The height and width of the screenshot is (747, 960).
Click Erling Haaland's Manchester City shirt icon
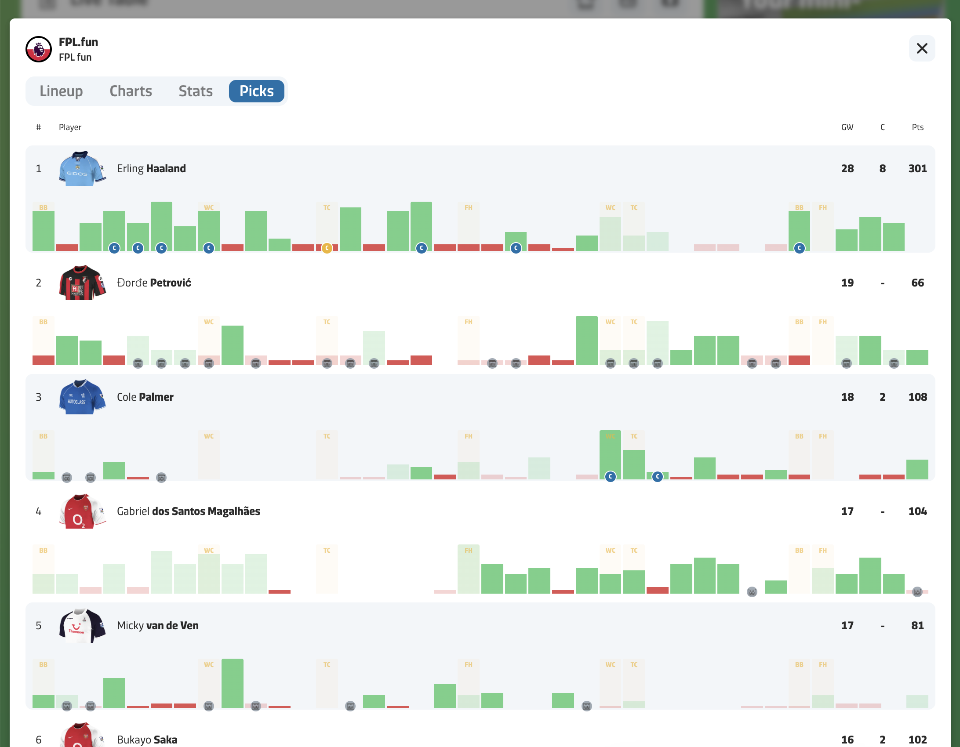pyautogui.click(x=83, y=169)
